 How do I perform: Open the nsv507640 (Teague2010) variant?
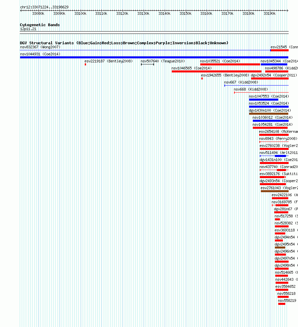[163, 61]
